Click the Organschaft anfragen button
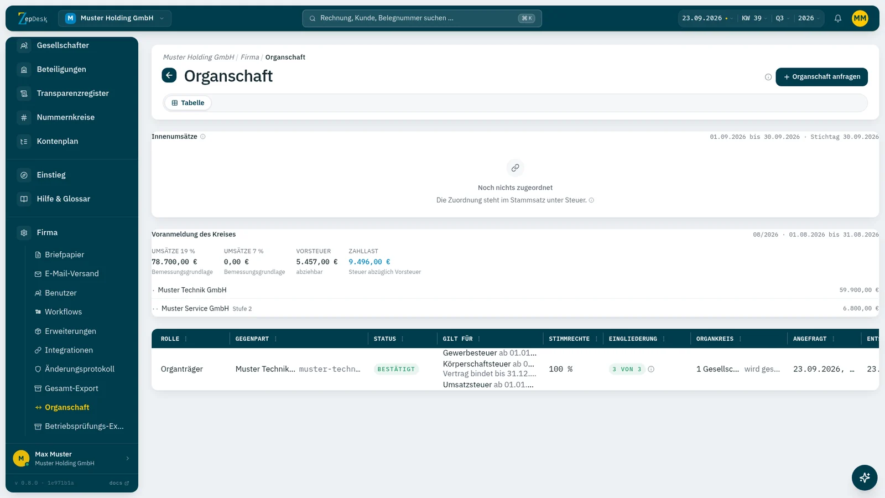Image resolution: width=885 pixels, height=498 pixels. tap(821, 77)
